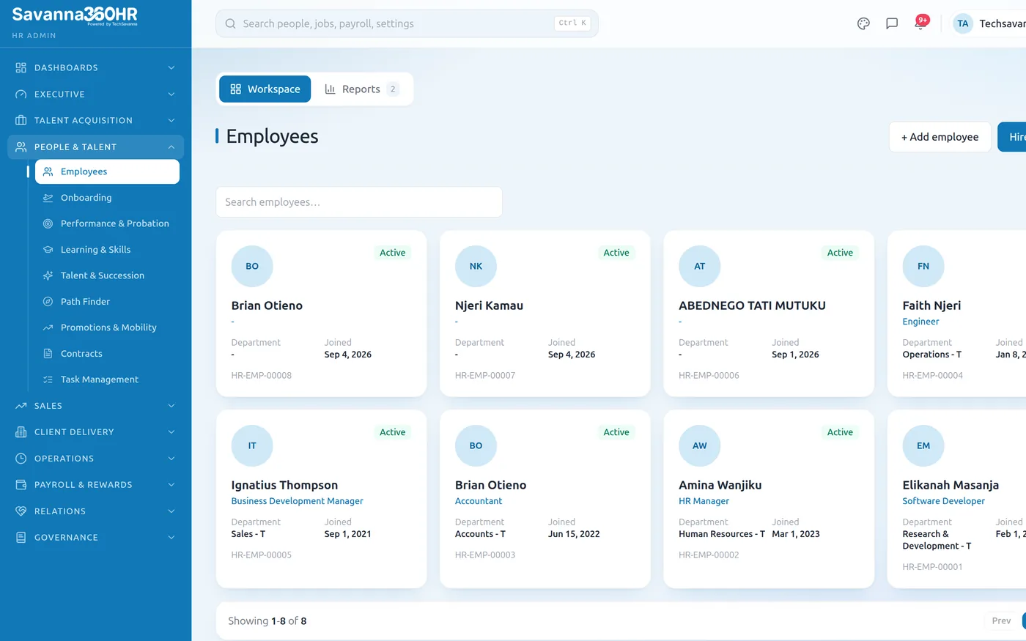Click the Operations clock icon
The height and width of the screenshot is (641, 1026).
(x=21, y=459)
